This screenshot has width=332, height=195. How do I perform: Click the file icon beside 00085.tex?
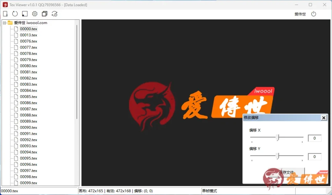point(16,97)
